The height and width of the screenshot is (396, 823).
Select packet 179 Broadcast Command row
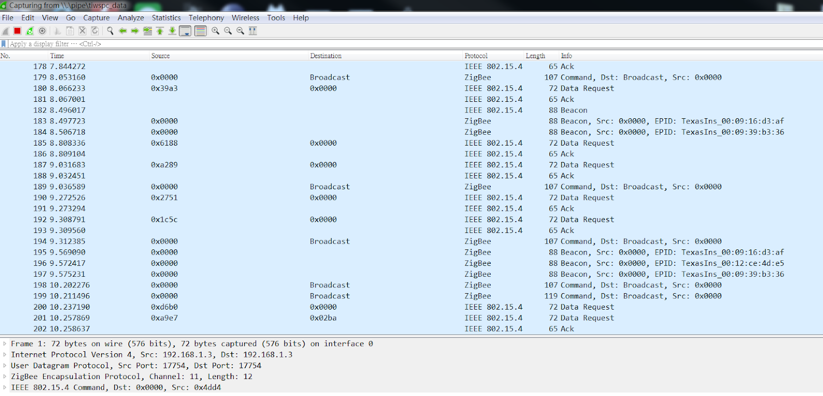click(411, 77)
